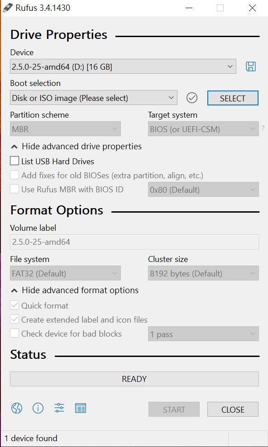This screenshot has height=447, width=268.
Task: Click the READY status progress bar
Action: point(134,379)
